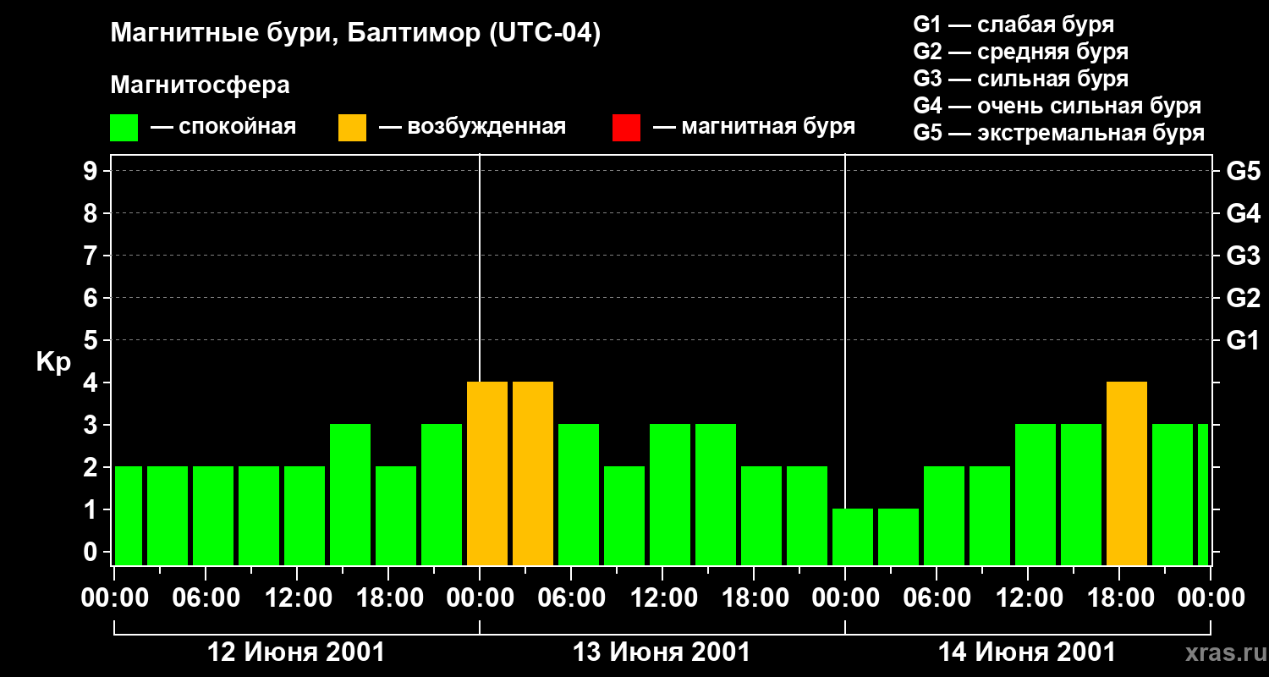The image size is (1269, 677).
Task: Click the G1 right-axis label
Action: pos(1243,340)
